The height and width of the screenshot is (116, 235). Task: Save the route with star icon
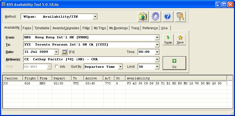(x=180, y=40)
